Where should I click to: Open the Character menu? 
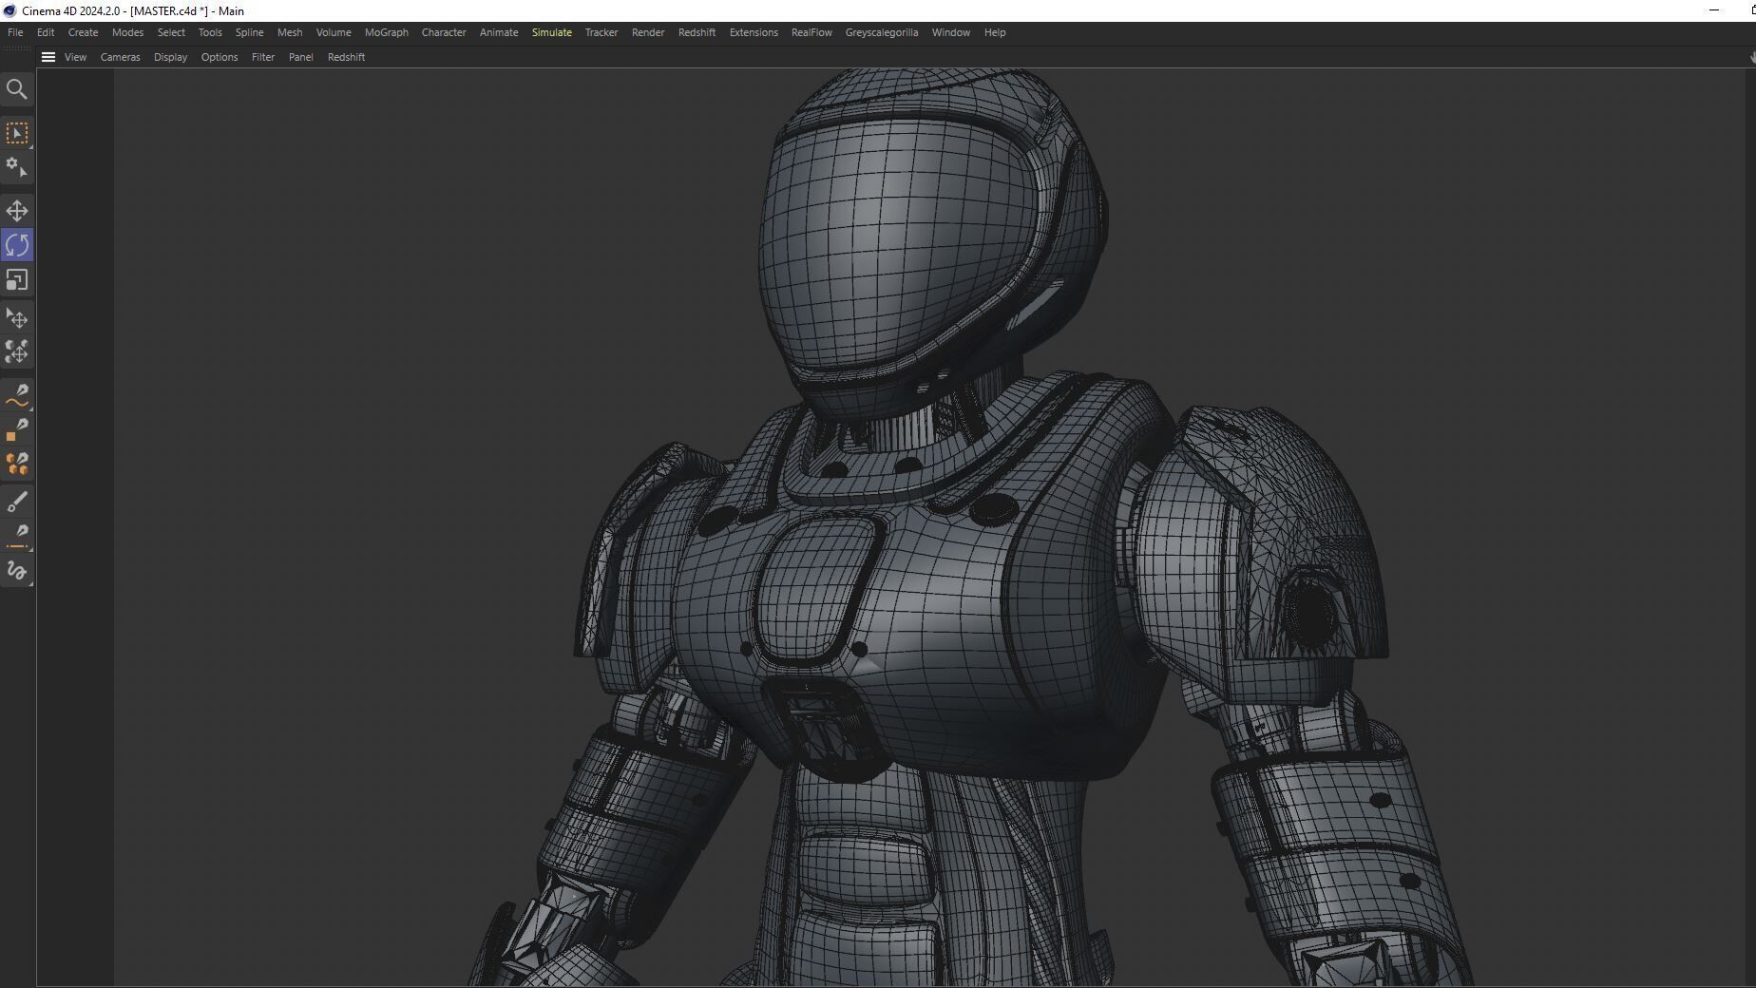coord(444,32)
